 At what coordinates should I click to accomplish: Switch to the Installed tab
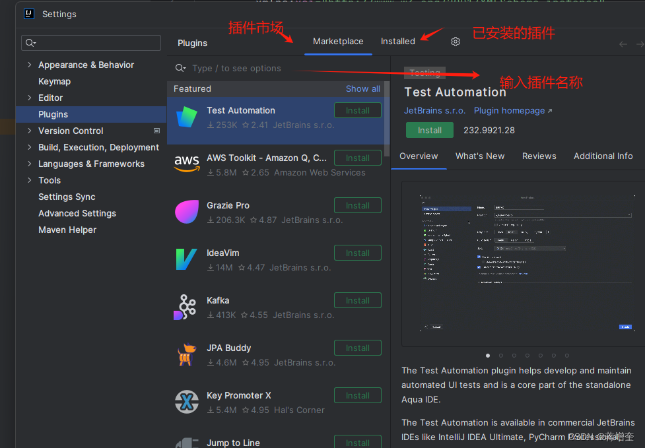[x=398, y=42]
